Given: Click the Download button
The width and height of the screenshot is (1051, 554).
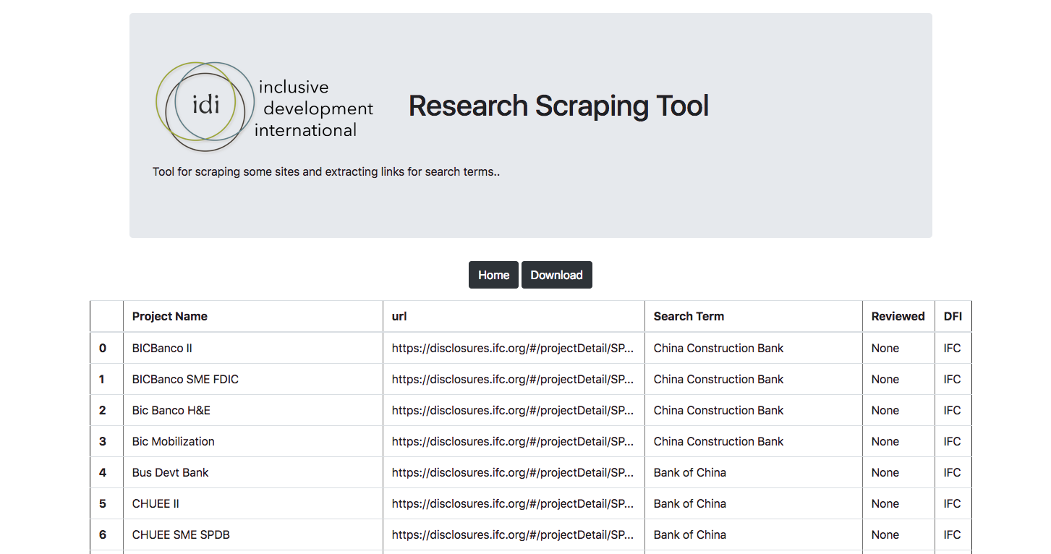Looking at the screenshot, I should pyautogui.click(x=557, y=275).
